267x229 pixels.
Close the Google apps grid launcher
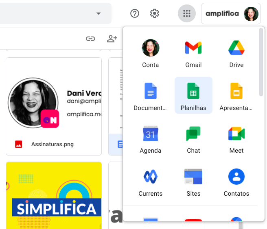187,13
